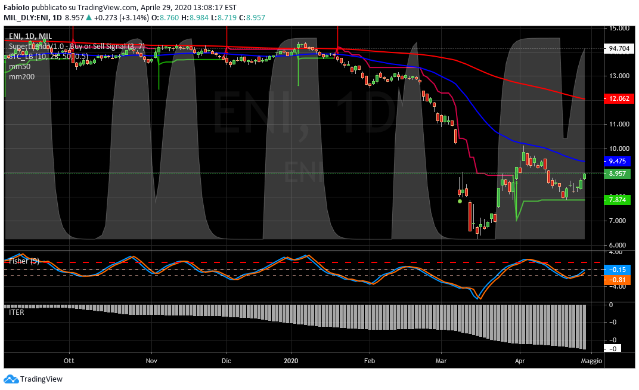Image resolution: width=639 pixels, height=390 pixels.
Task: Click the 2020 label on time axis
Action: [291, 361]
